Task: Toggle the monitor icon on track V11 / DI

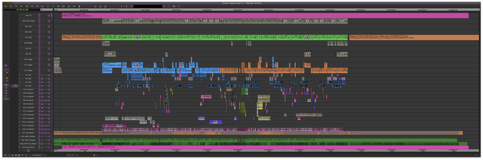Action: (49, 15)
